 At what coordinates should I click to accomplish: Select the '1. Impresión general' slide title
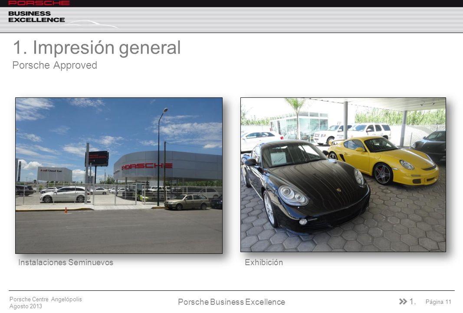97,48
